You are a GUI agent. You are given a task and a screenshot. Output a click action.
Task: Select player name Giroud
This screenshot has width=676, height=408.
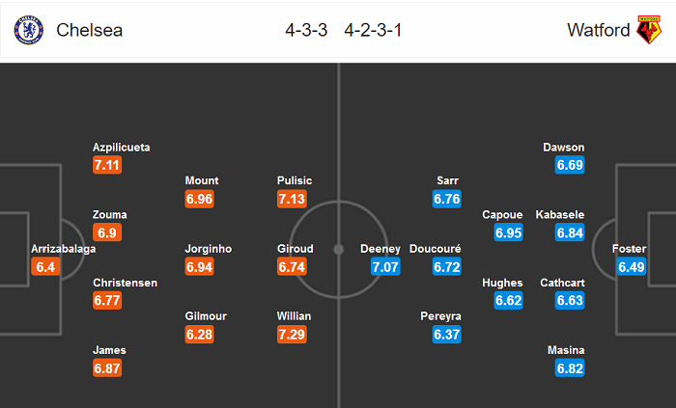tap(294, 248)
